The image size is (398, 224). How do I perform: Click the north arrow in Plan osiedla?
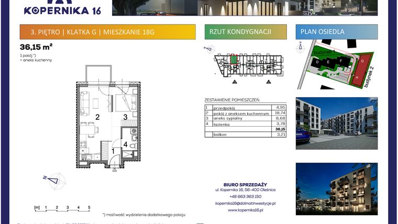[x=300, y=47]
